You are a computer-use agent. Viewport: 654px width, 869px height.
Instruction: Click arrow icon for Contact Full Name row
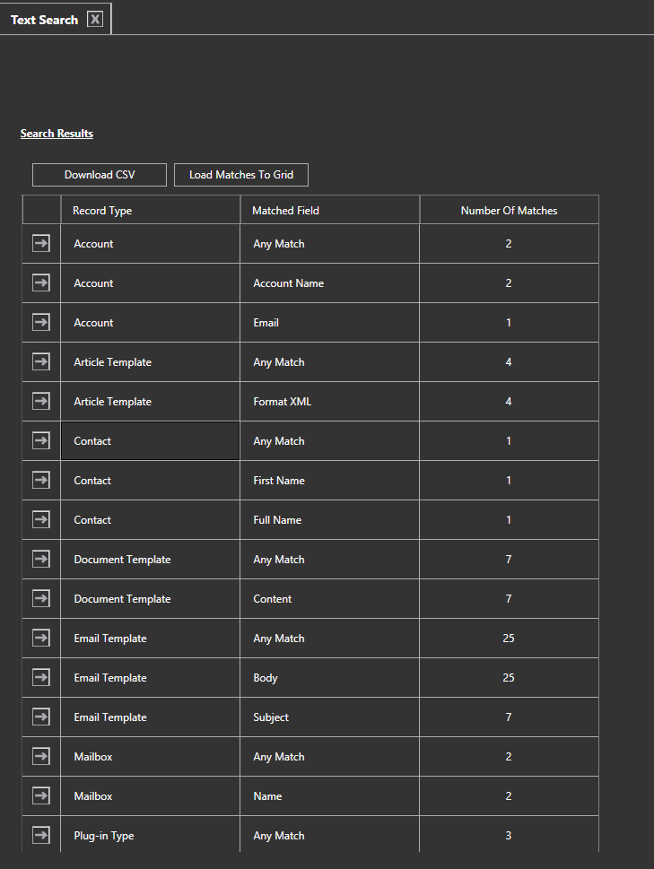coord(41,519)
